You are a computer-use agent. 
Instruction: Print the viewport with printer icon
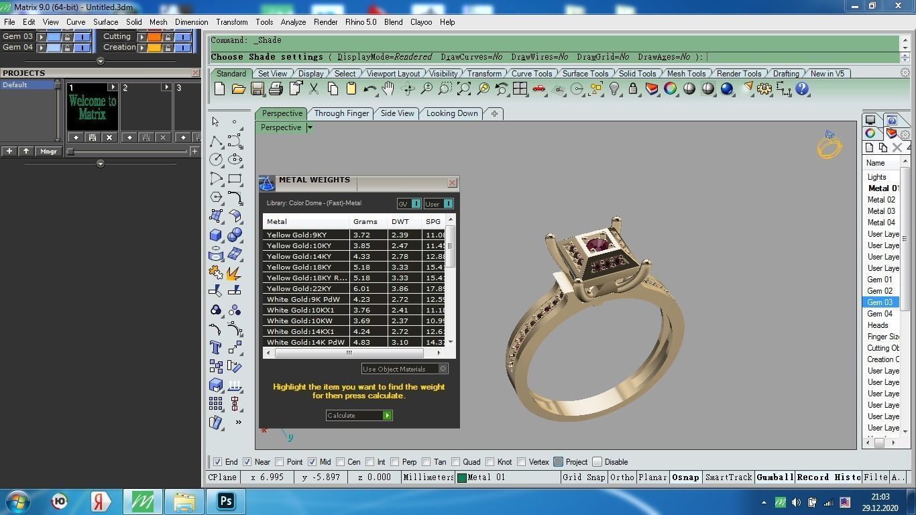(x=276, y=89)
